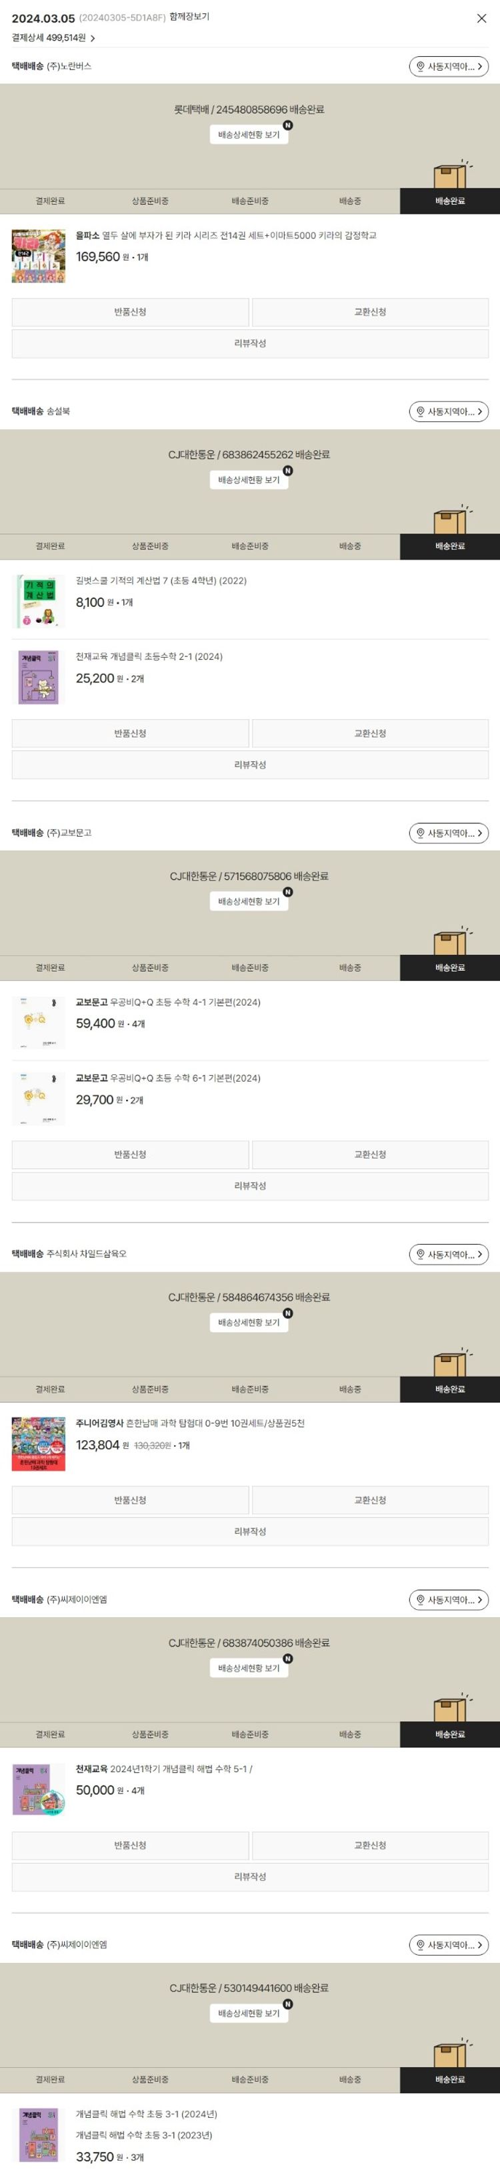
Task: Expand the 결제상세 499,514원 chevron
Action: coord(93,38)
